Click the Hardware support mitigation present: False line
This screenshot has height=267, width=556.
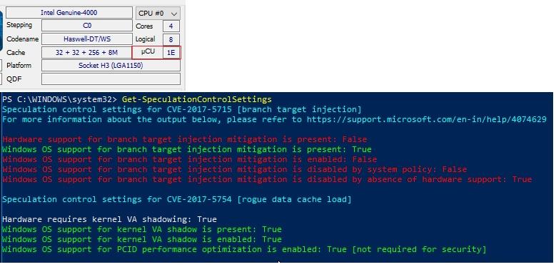[x=184, y=139]
